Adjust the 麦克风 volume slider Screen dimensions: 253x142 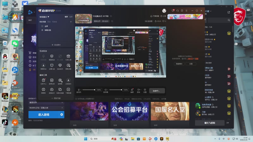[89, 90]
